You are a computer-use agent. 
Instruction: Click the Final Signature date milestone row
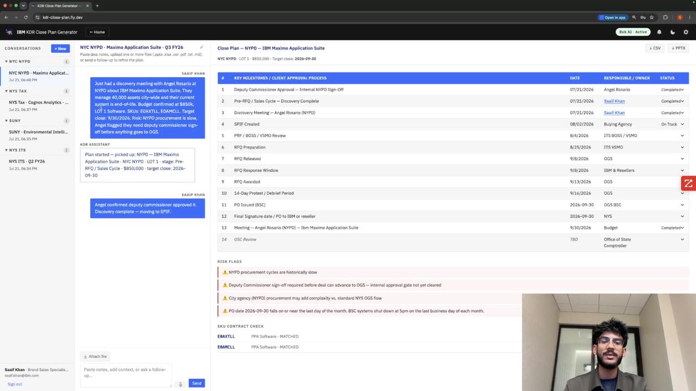point(453,216)
